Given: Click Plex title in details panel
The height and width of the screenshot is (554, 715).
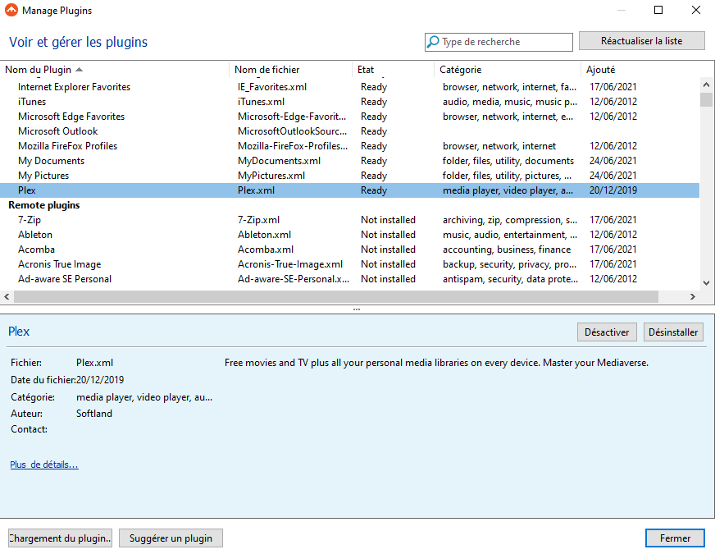Looking at the screenshot, I should (19, 332).
